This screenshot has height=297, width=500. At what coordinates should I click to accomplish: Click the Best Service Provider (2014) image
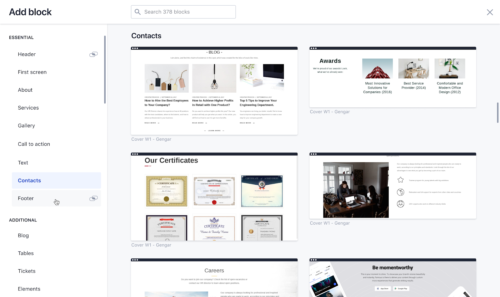[413, 68]
